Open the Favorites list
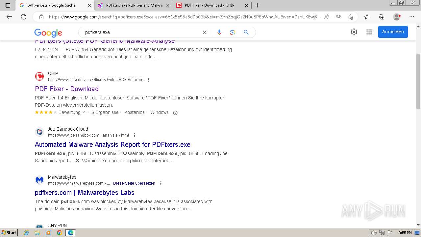Screen dimensions: 421x237 click(x=367, y=17)
